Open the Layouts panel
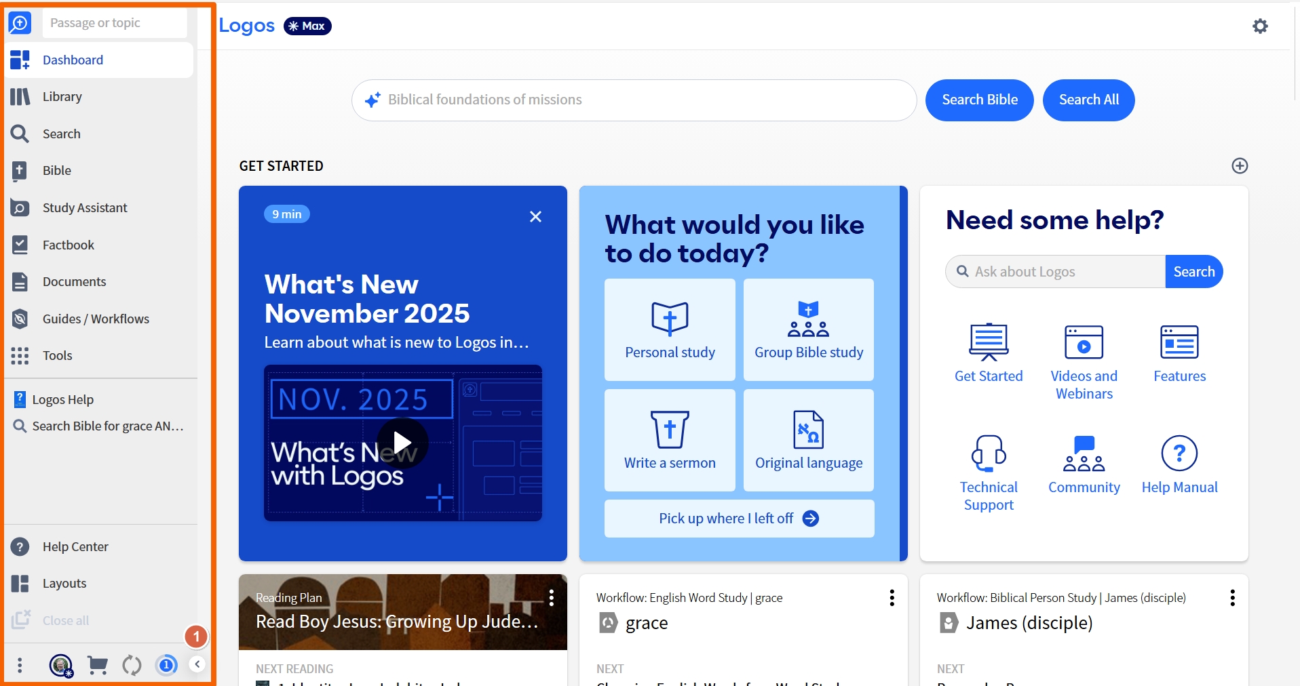 (99, 583)
